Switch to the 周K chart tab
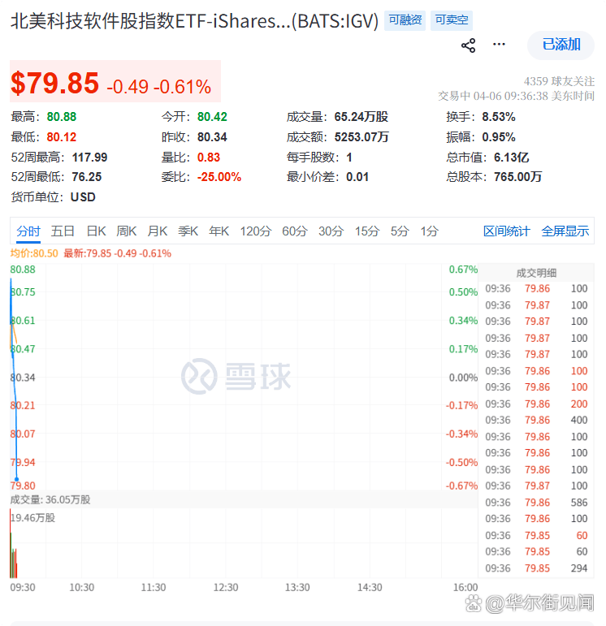 coord(127,231)
